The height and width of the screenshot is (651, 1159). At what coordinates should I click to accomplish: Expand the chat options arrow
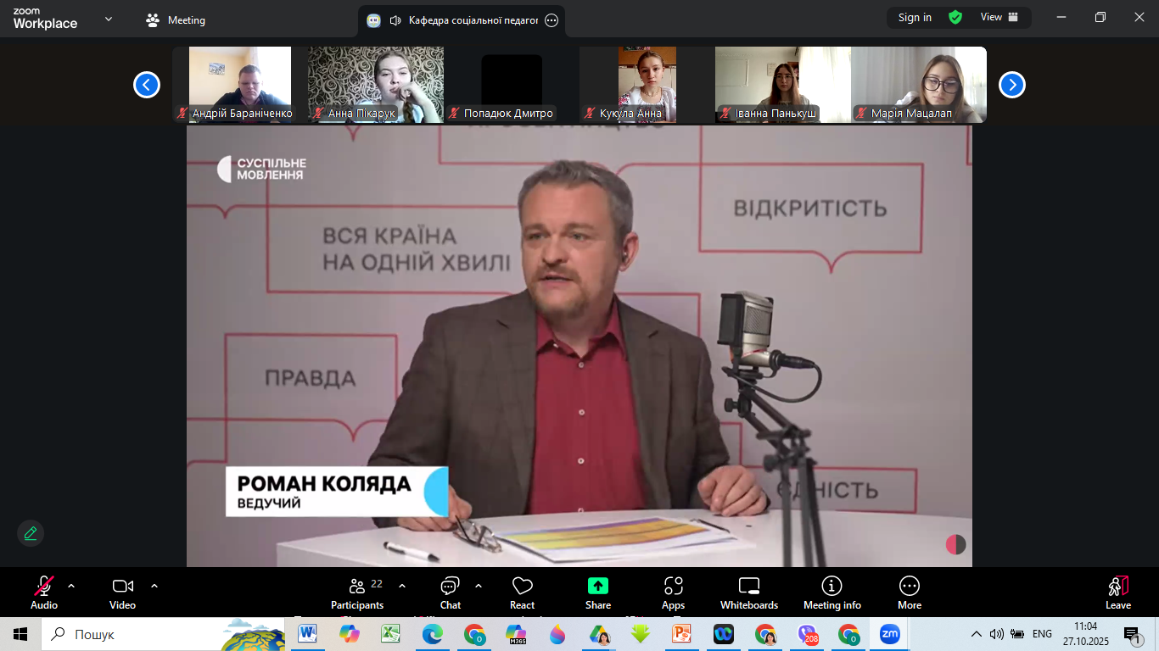click(479, 586)
